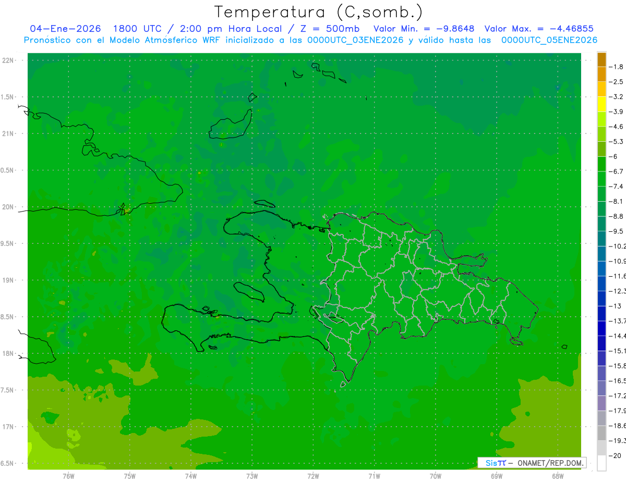This screenshot has height=483, width=626.
Task: Click the '-2.5' colorbar value
Action: coord(617,82)
